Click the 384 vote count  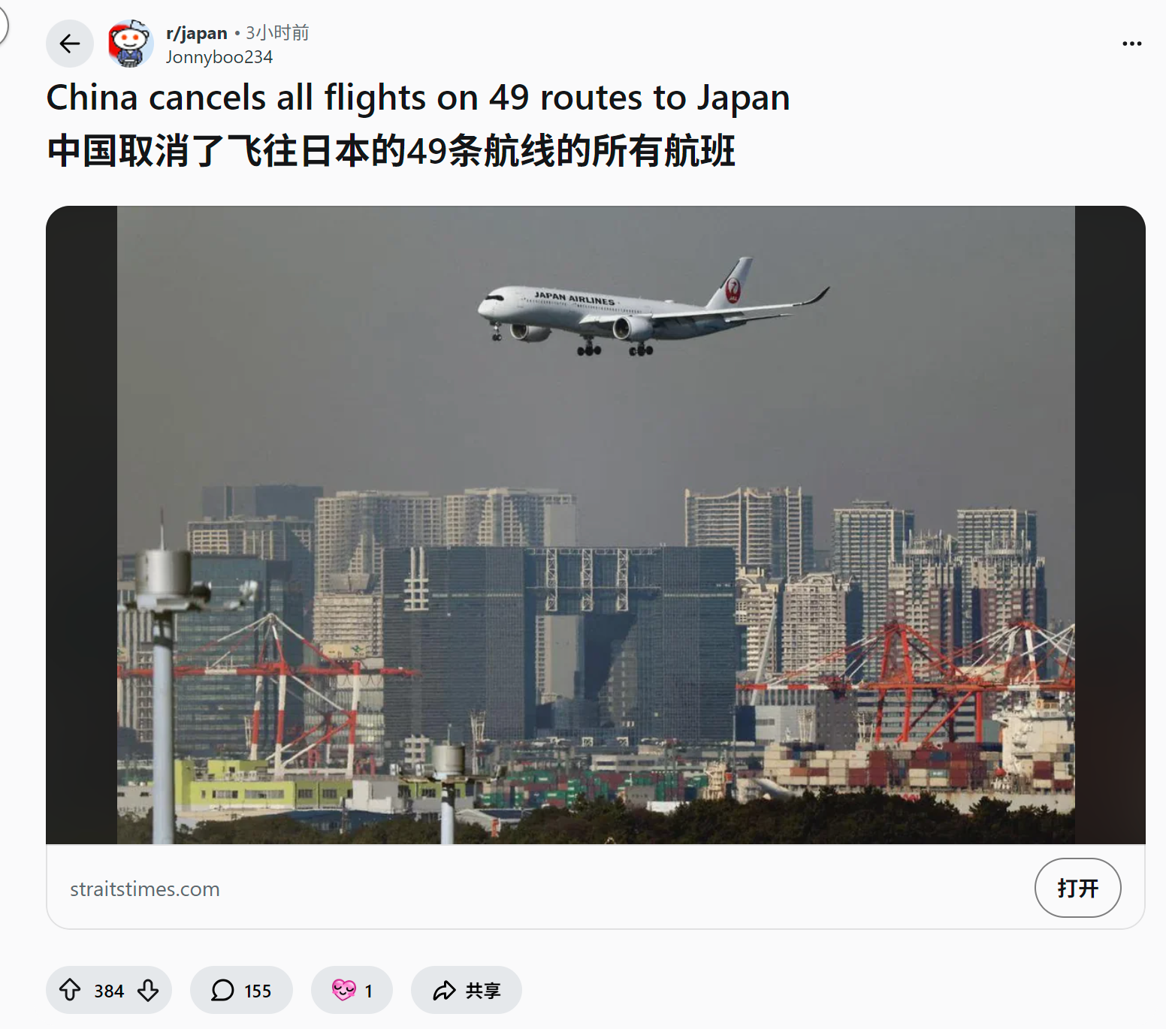(109, 991)
